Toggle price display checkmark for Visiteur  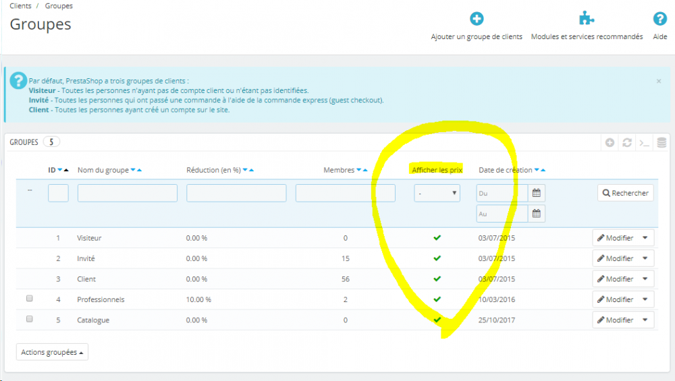tap(437, 238)
